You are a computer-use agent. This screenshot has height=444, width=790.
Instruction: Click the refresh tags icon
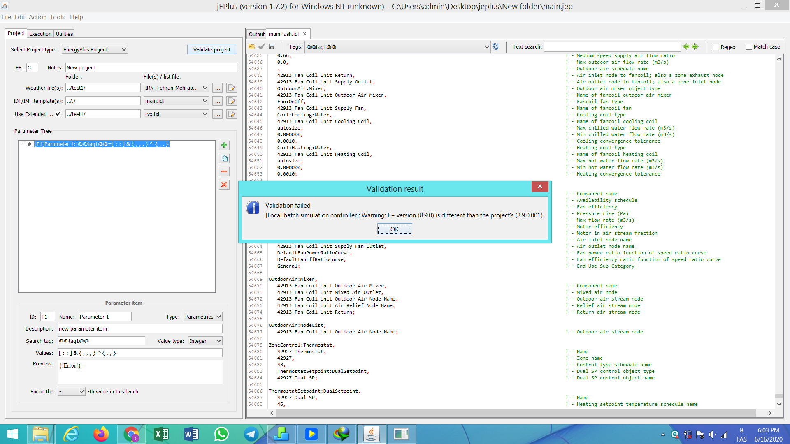[x=495, y=47]
